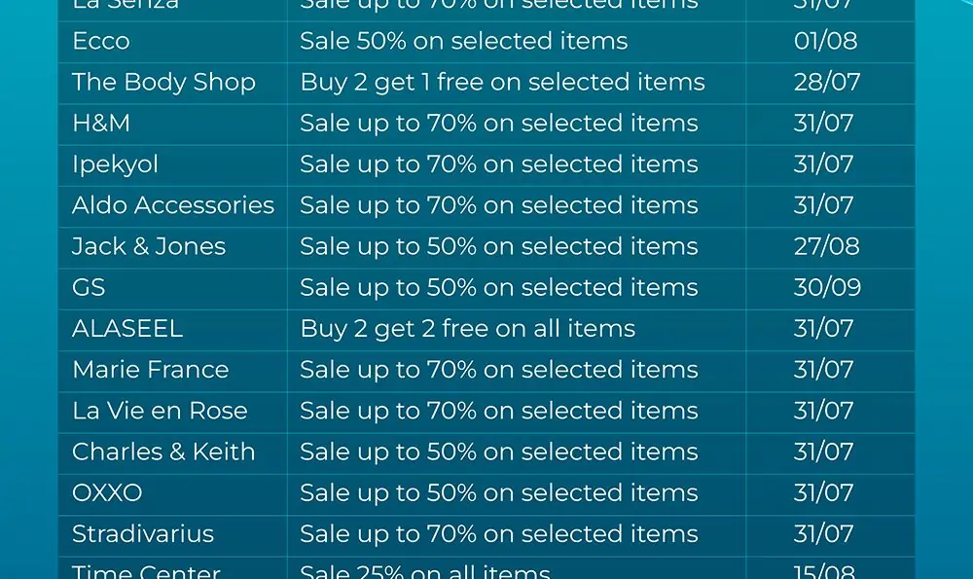Image resolution: width=973 pixels, height=579 pixels.
Task: Click the 27/08 end date
Action: click(x=826, y=246)
